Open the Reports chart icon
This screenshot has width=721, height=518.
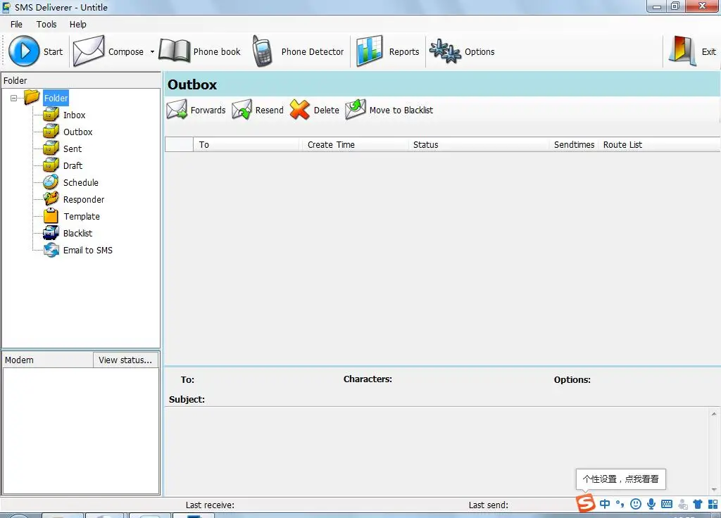[370, 51]
